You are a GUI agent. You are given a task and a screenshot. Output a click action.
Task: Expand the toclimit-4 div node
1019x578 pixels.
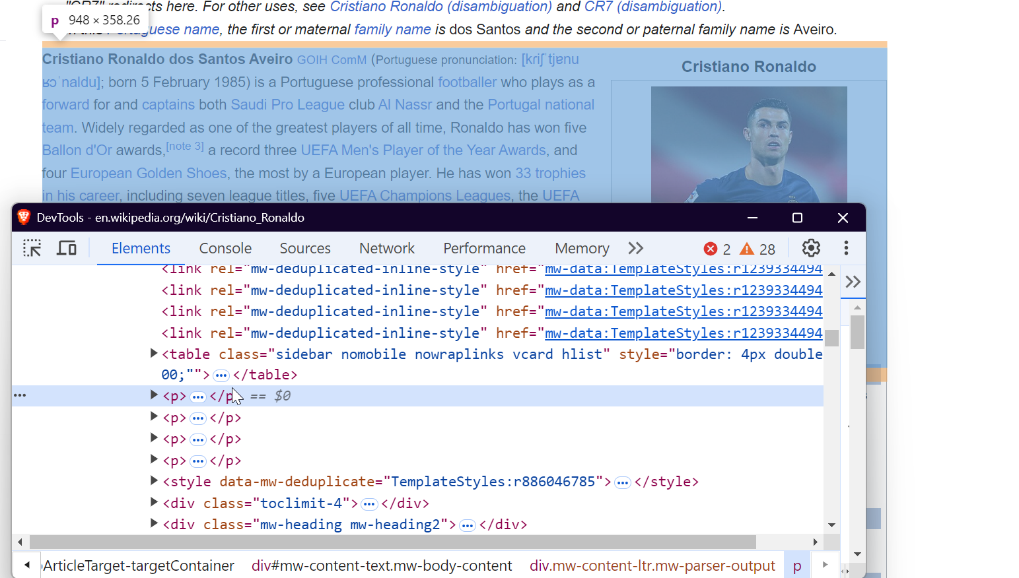click(x=153, y=502)
